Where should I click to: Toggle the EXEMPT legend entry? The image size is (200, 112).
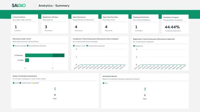35,83
